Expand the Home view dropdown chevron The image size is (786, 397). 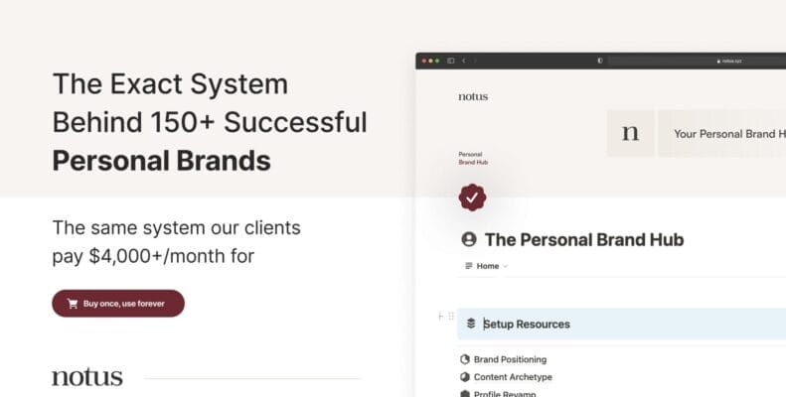pos(505,266)
